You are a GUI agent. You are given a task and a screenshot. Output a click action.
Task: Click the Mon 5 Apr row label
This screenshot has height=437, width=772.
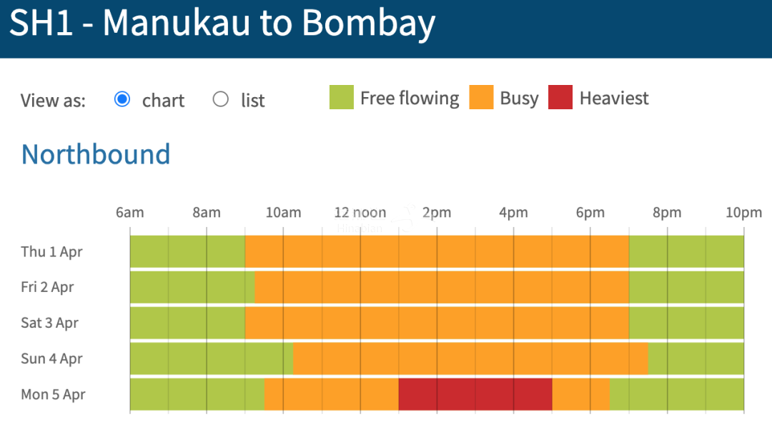(53, 394)
